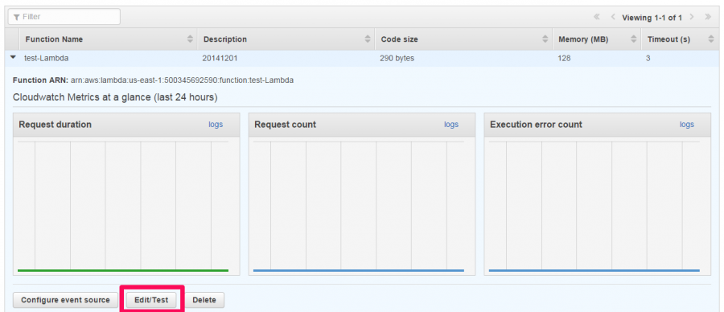Sort by Description column arrows
The height and width of the screenshot is (312, 724).
coord(368,39)
